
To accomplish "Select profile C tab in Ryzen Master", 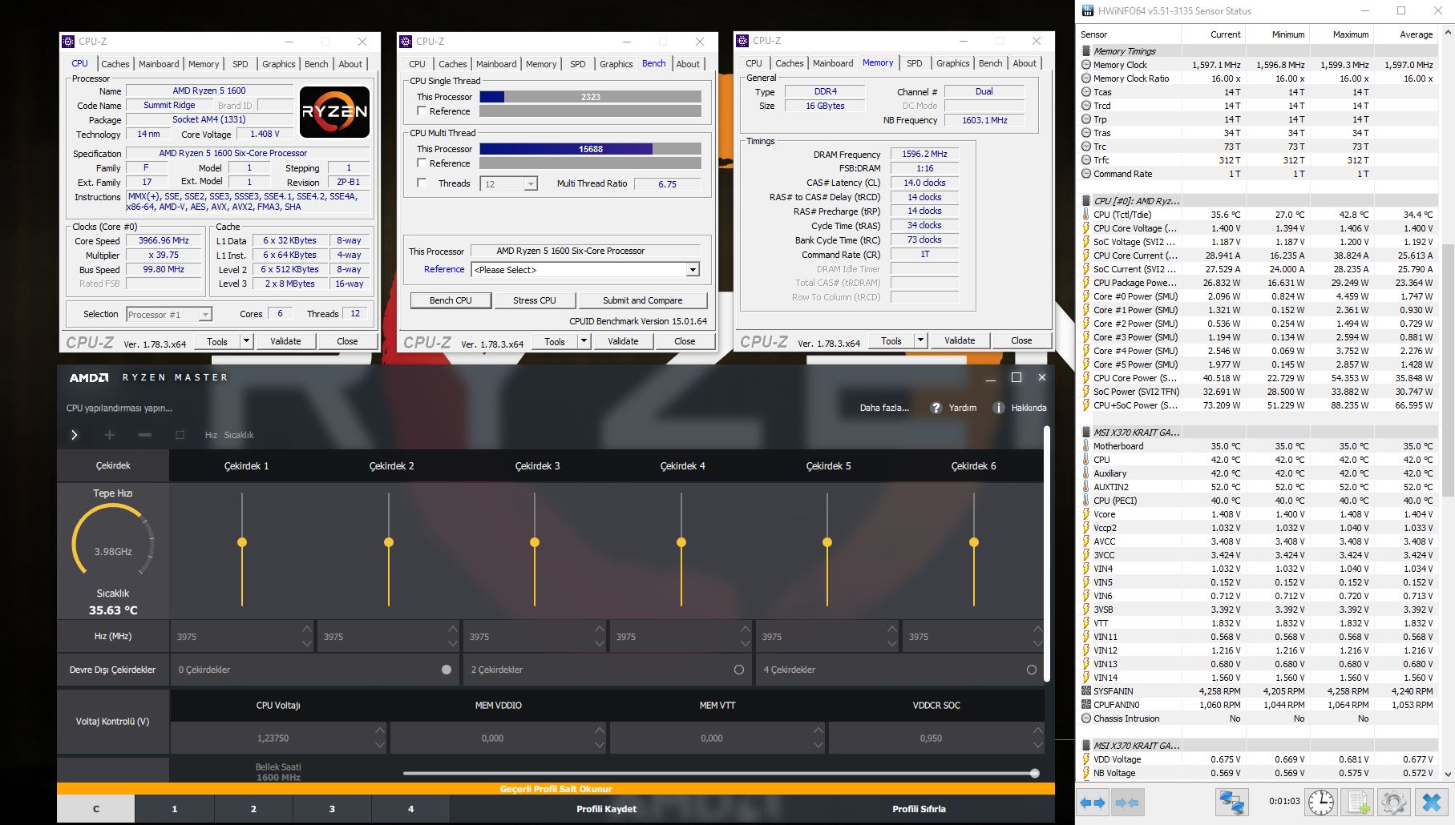I will click(x=96, y=809).
